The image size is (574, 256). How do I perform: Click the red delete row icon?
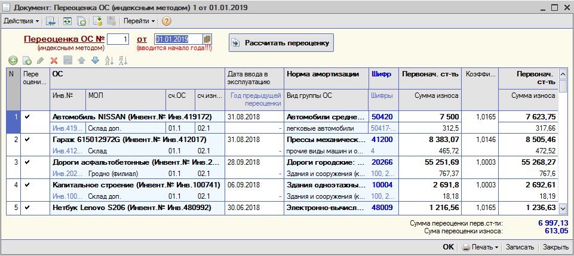click(x=54, y=60)
